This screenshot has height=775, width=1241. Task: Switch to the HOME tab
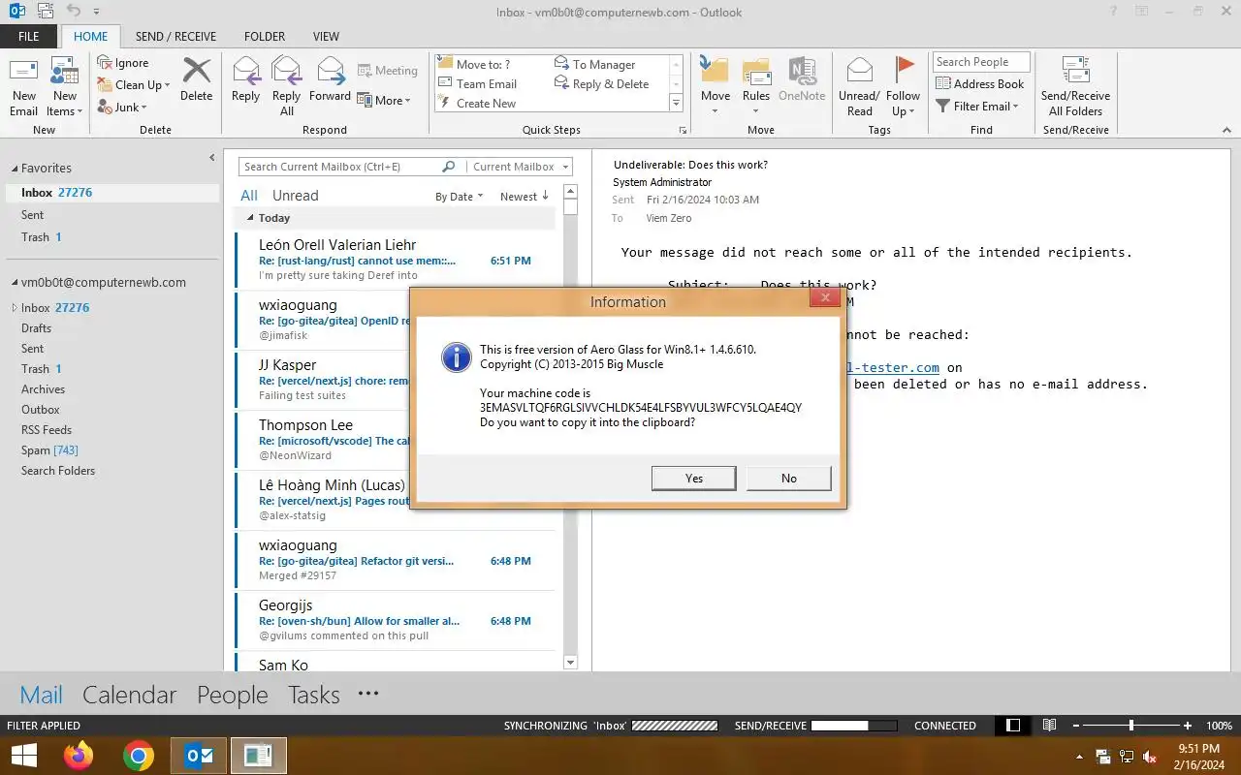(x=91, y=36)
